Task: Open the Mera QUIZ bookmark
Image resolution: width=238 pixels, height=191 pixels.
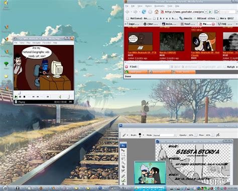Action: [x=225, y=18]
